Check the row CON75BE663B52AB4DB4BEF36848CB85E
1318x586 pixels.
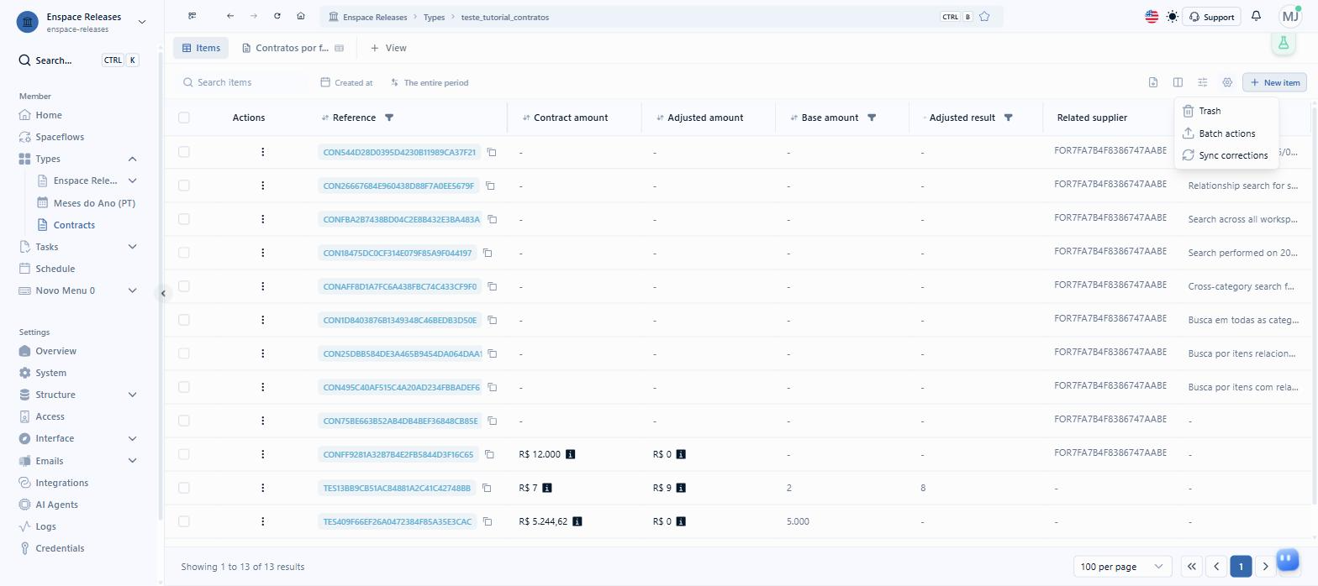184,421
